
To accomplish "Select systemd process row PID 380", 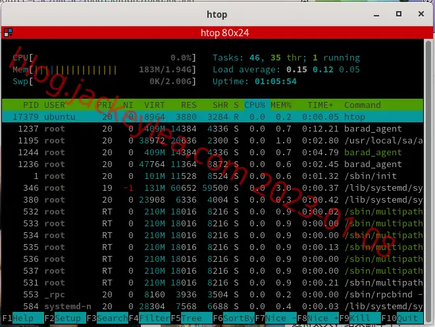I will tap(213, 200).
